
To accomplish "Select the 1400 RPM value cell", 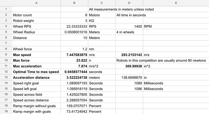I will 129,27.
